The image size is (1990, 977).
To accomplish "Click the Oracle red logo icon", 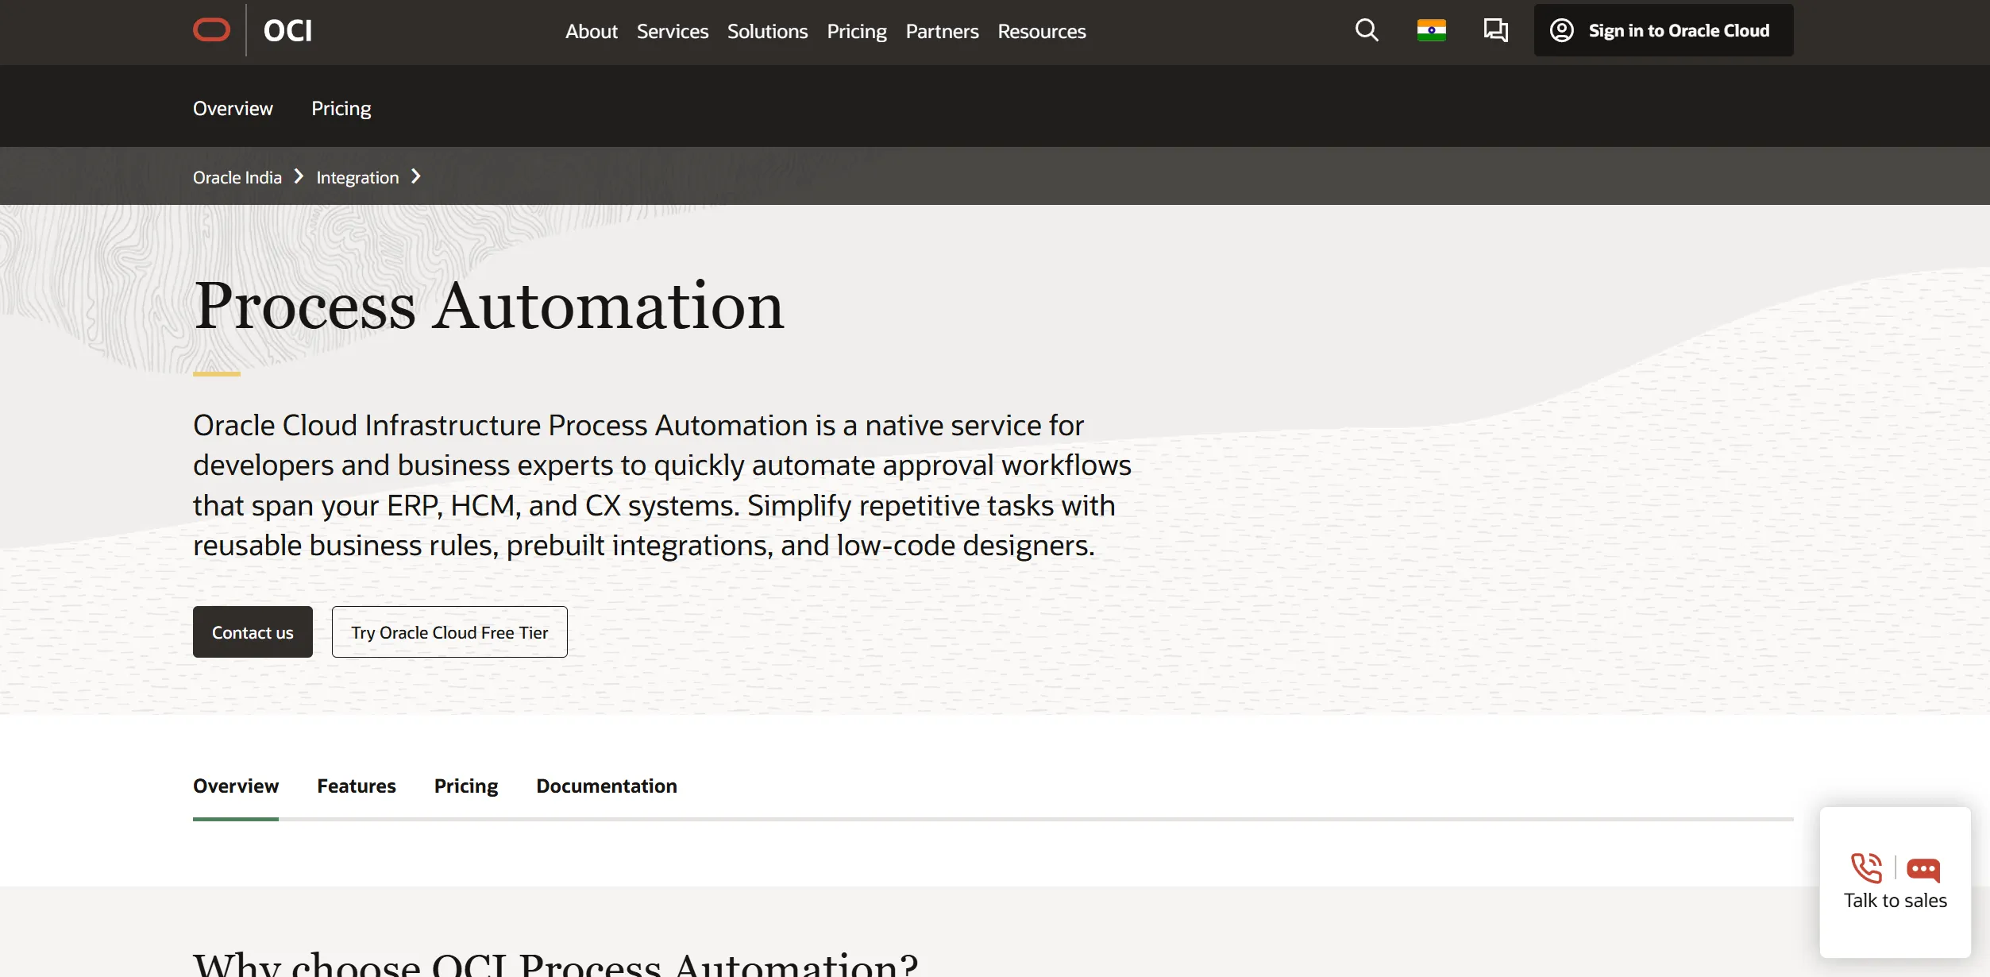I will coord(211,29).
